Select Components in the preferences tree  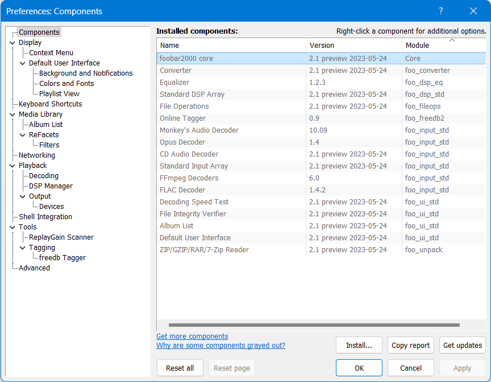[x=39, y=32]
